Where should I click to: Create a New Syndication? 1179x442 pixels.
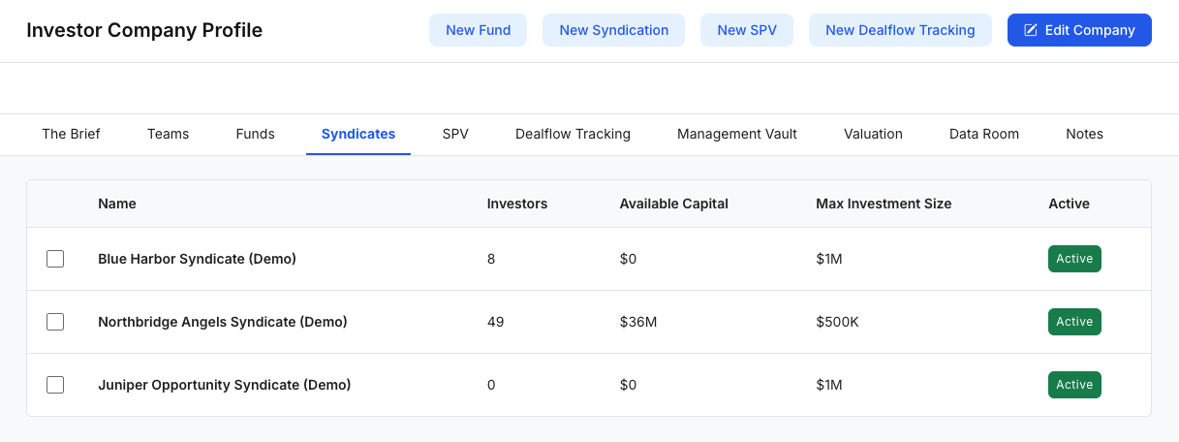(613, 30)
